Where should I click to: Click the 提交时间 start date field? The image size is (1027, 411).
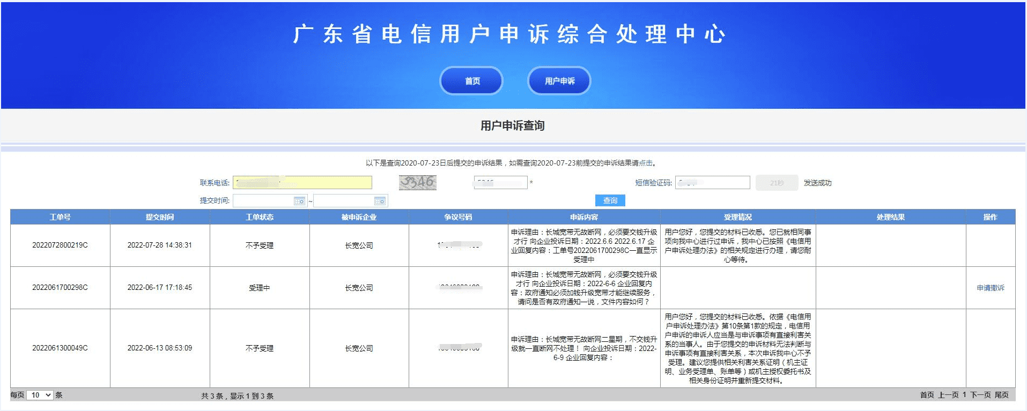pyautogui.click(x=270, y=201)
